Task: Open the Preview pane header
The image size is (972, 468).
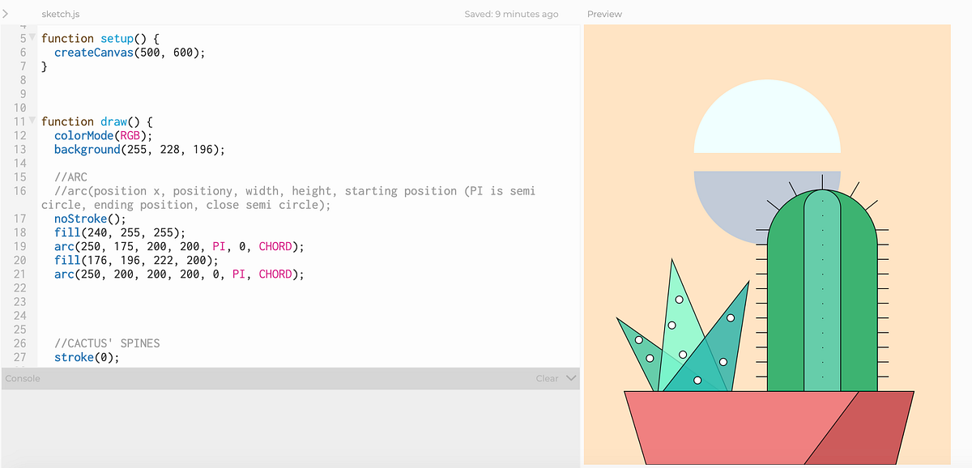Action: (x=604, y=14)
